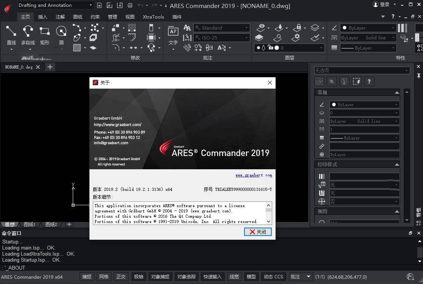Viewport: 423px width, 284px height.
Task: Toggle the Grid (网格) status button
Action: point(103,277)
